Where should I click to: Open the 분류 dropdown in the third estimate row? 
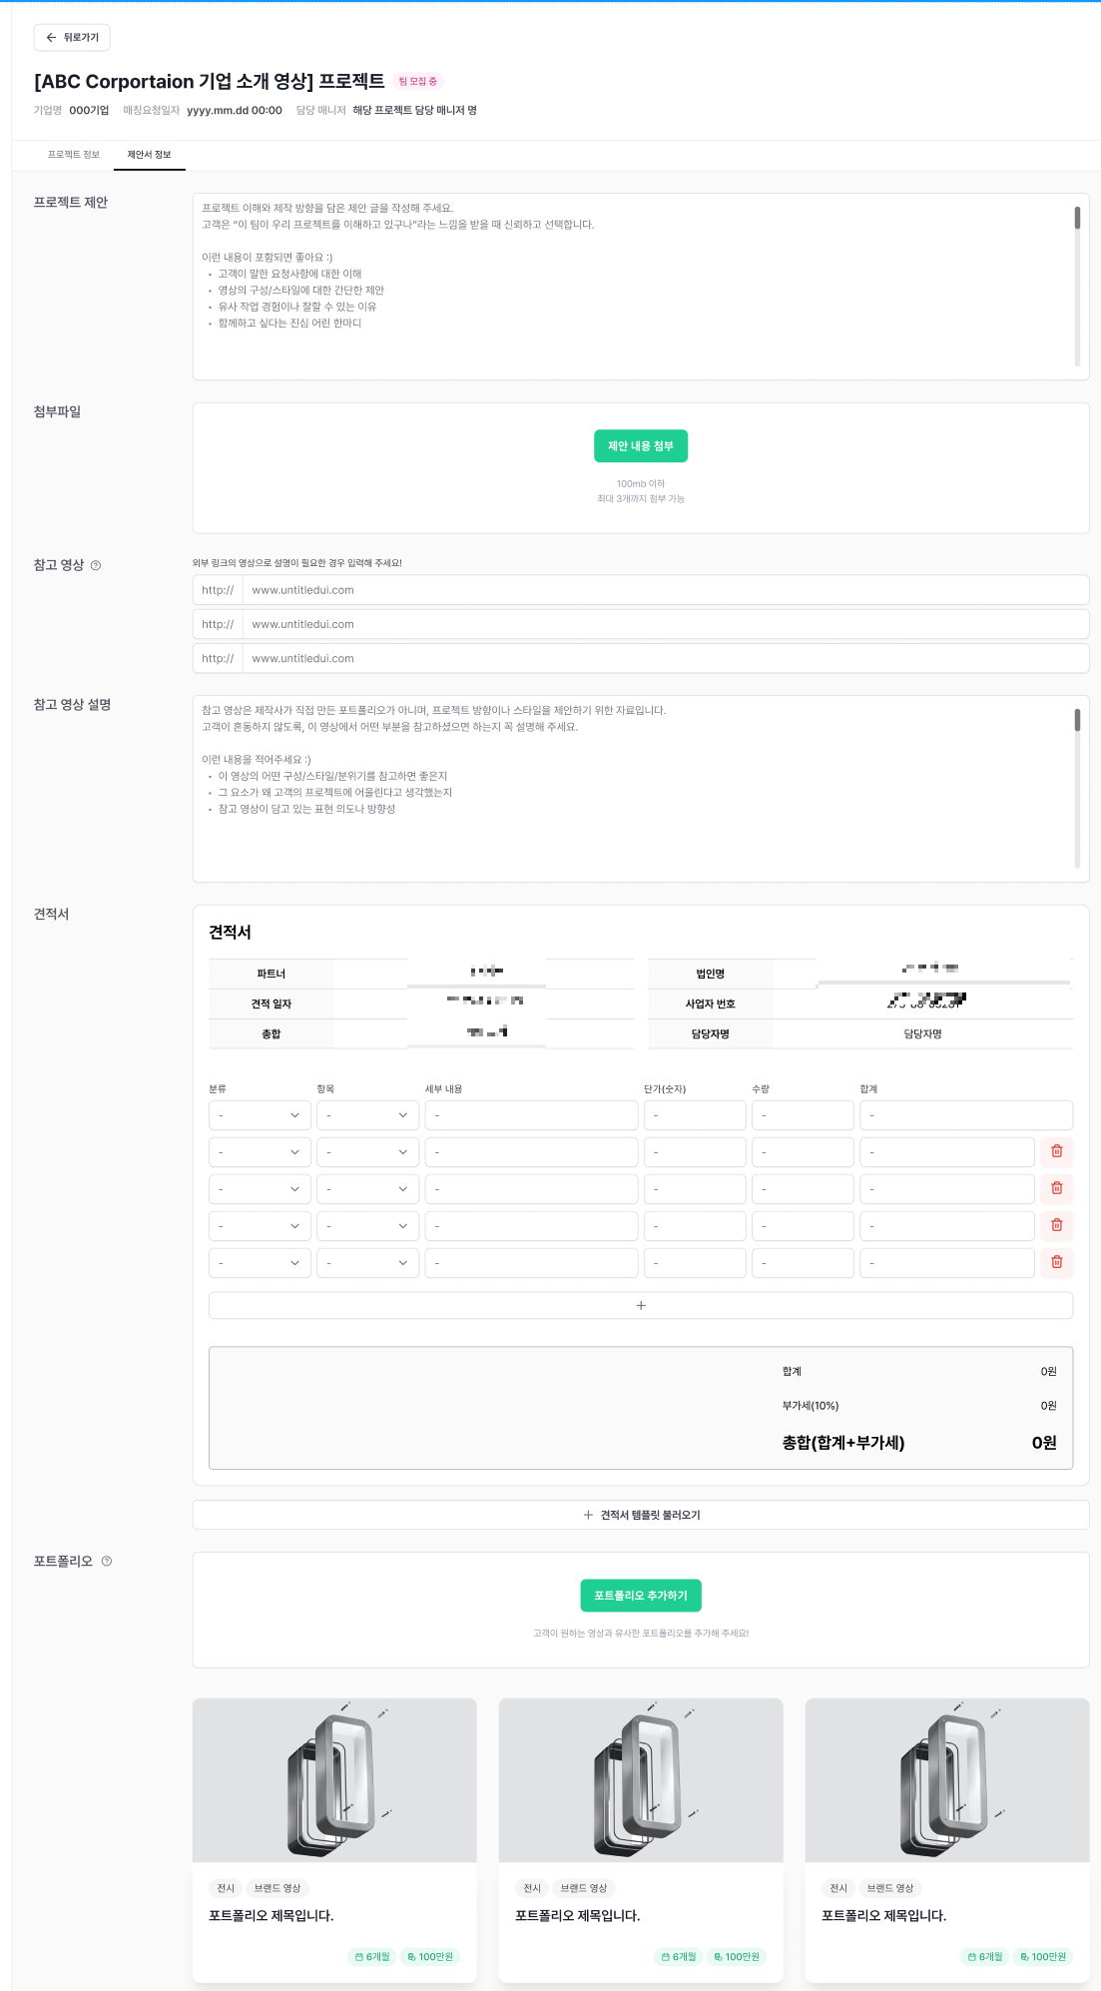(260, 1189)
